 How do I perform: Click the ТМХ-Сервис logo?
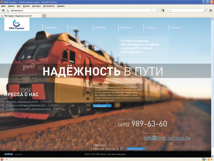pyautogui.click(x=17, y=25)
